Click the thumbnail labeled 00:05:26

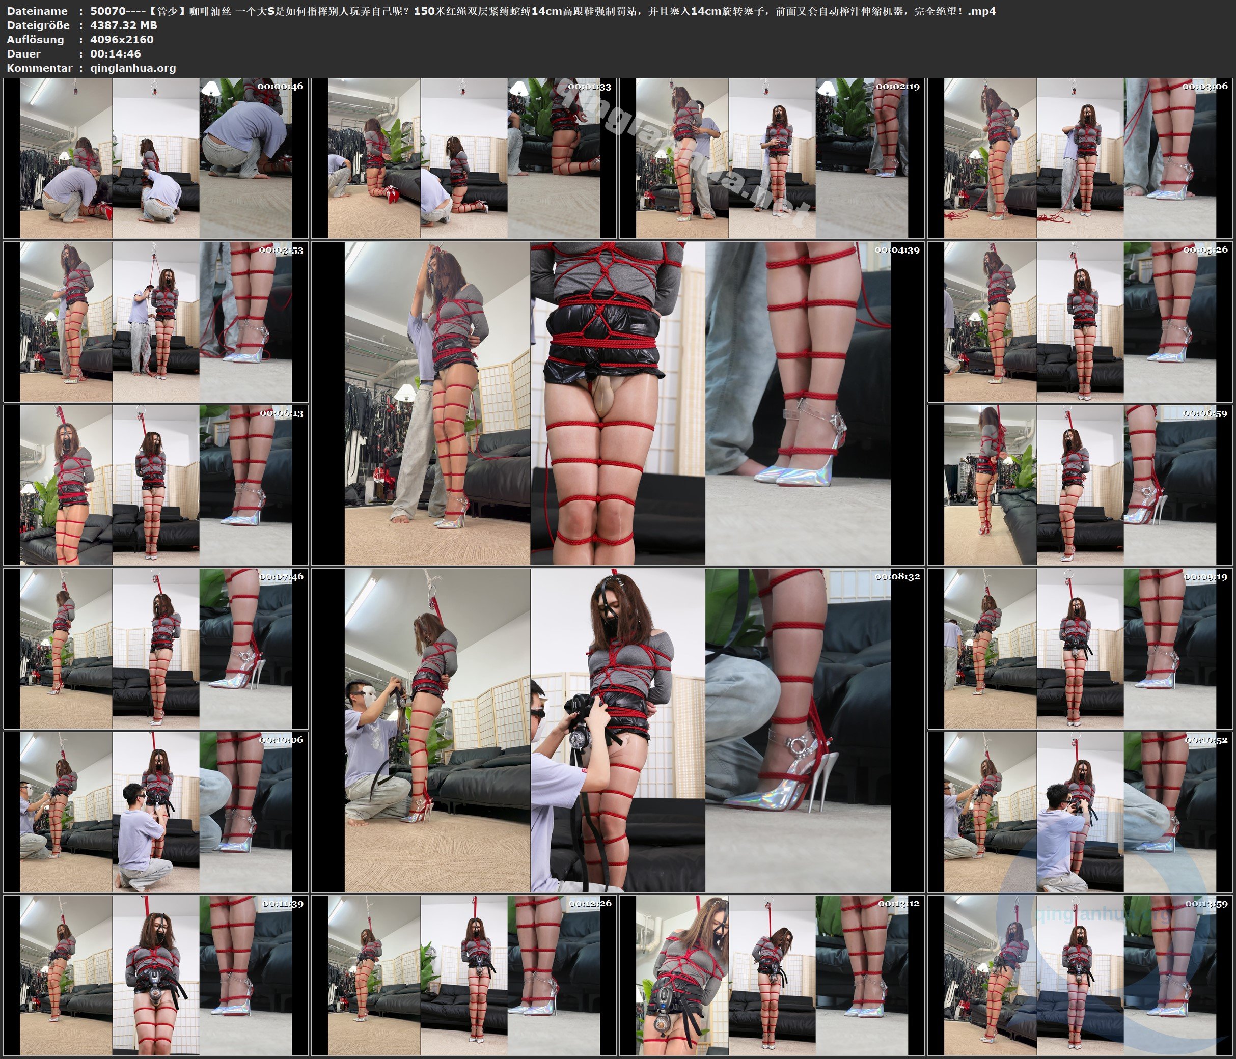point(1080,322)
